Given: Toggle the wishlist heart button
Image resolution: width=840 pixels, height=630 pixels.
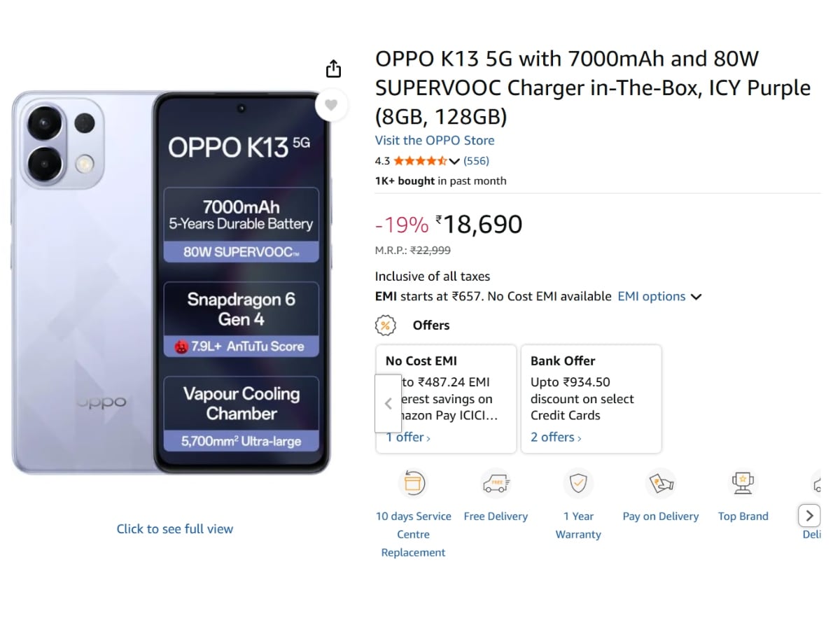Looking at the screenshot, I should click(331, 105).
